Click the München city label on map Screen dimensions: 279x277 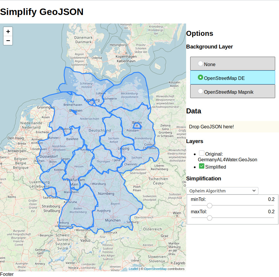[112, 220]
